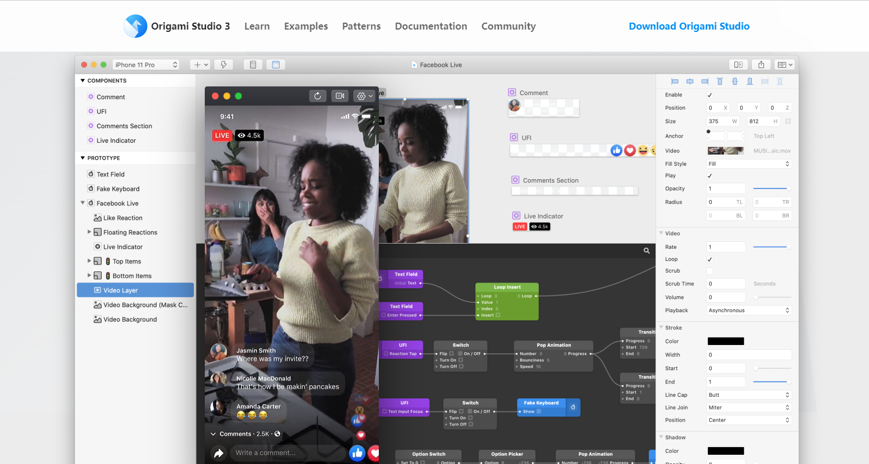Collapse the COMPONENTS section

click(83, 81)
